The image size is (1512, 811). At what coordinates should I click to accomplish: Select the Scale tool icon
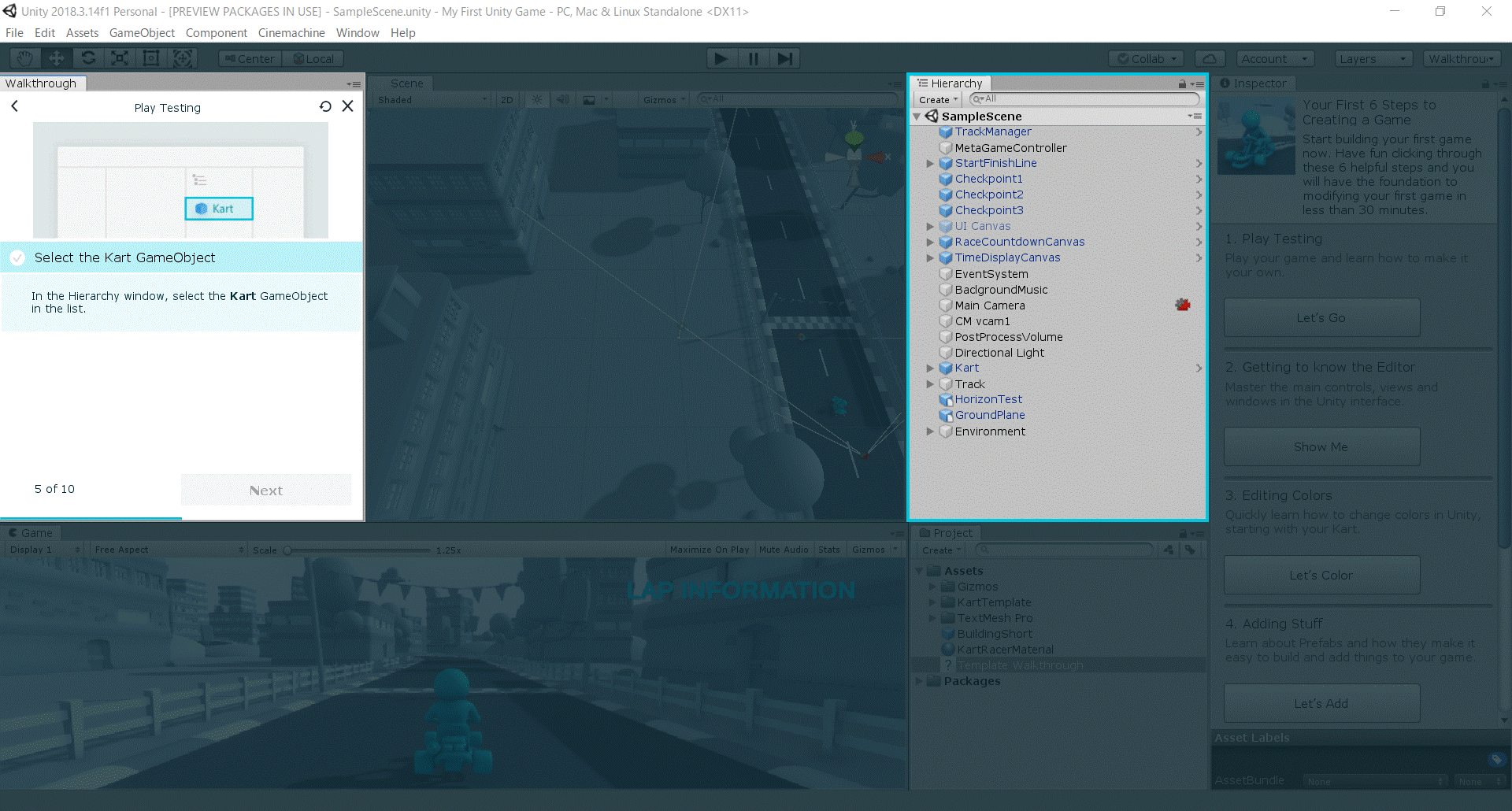click(120, 58)
